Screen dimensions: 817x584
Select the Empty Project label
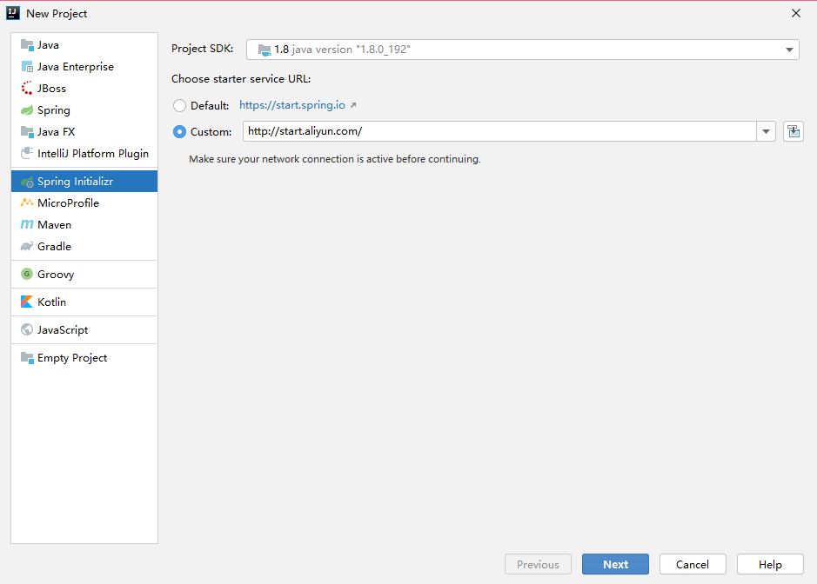pos(72,358)
